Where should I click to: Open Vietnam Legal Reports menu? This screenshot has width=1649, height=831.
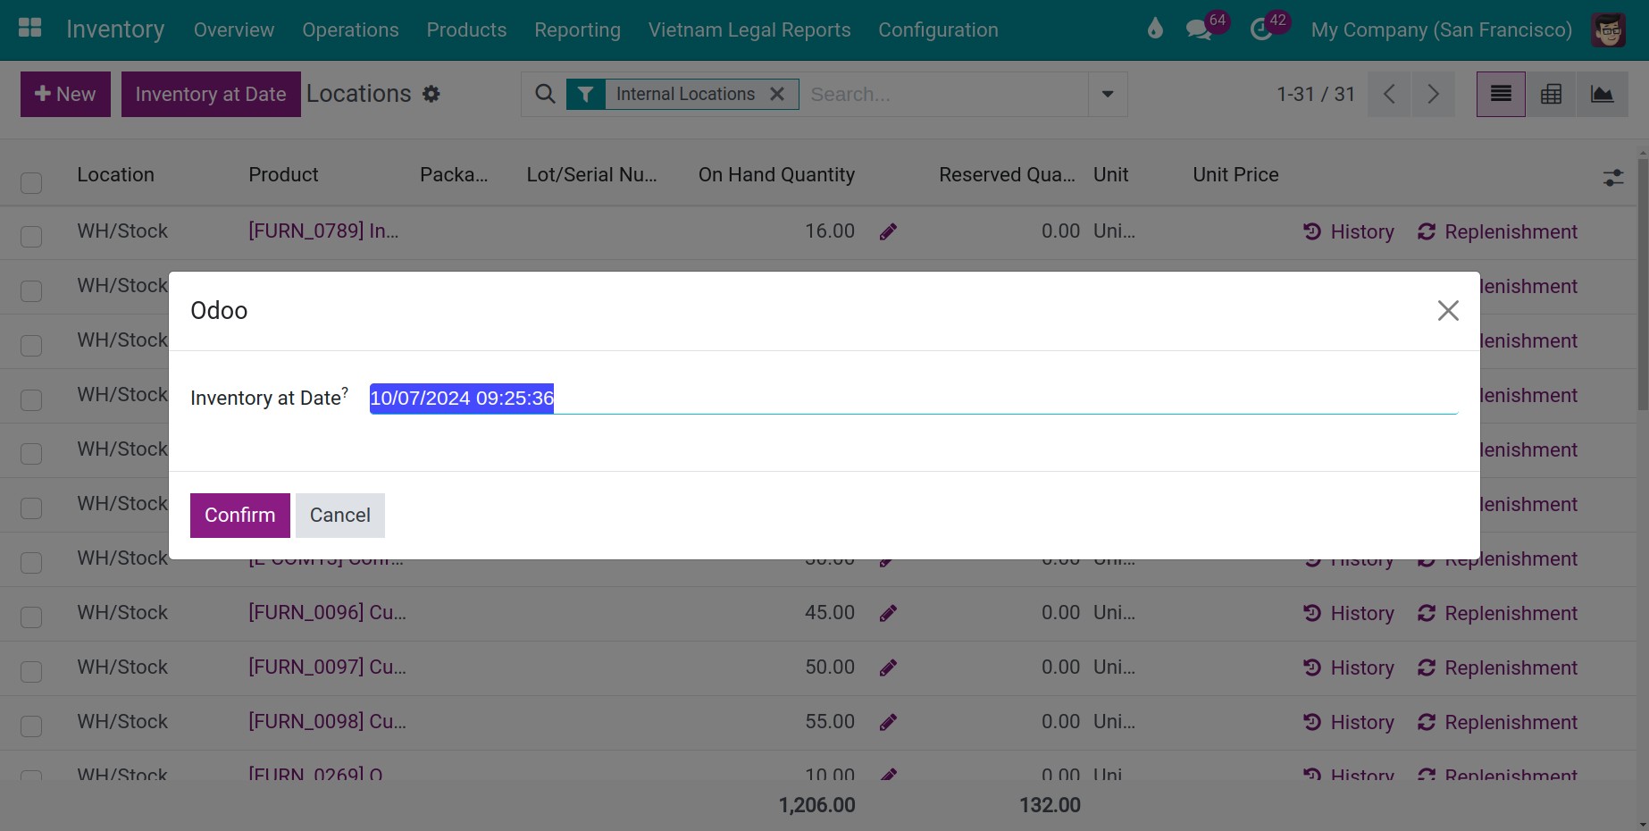749,29
